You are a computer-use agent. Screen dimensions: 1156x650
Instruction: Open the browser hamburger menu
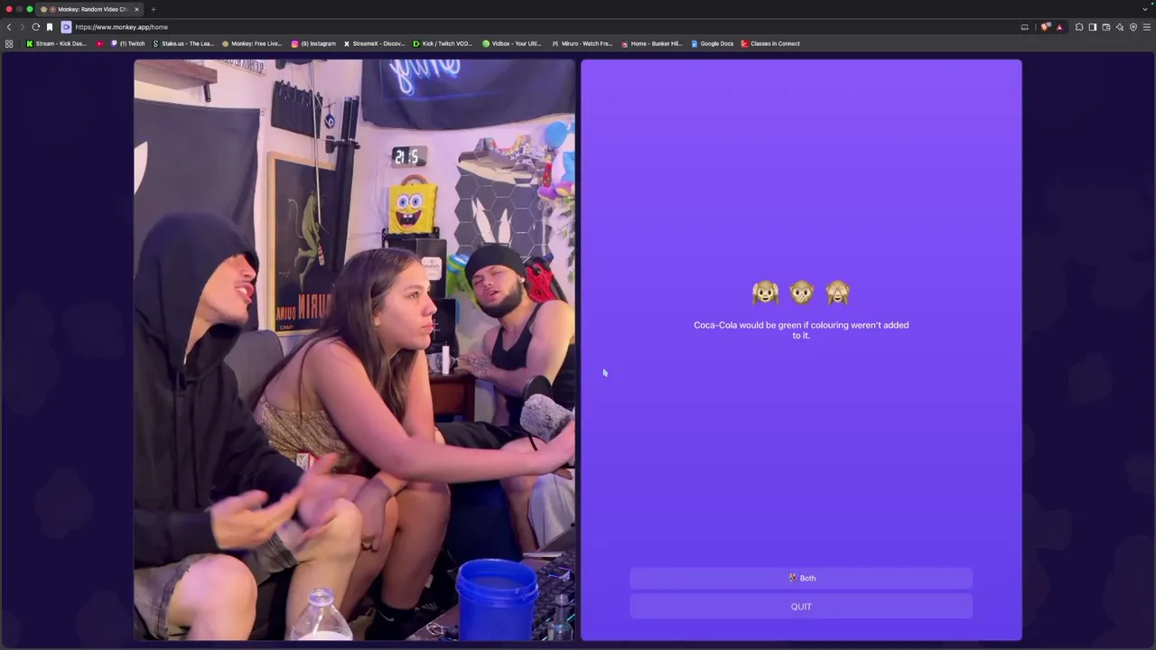point(1147,27)
